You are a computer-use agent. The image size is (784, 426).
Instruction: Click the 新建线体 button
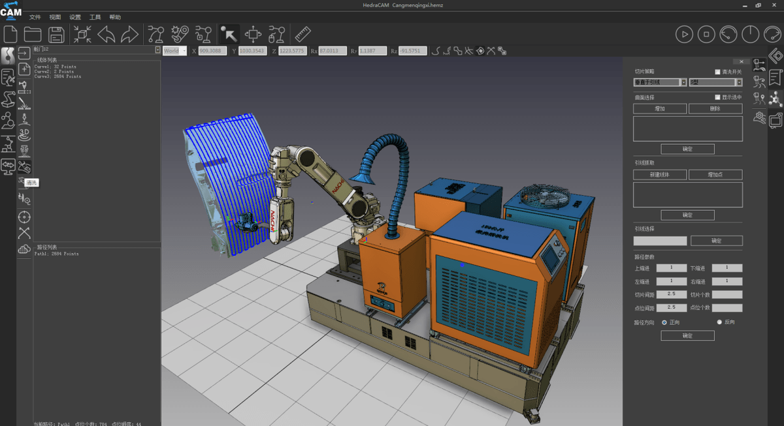(660, 175)
